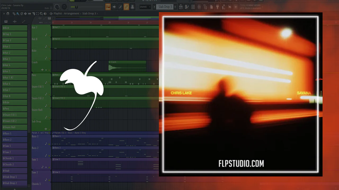Select Stab Drop 3 breadcrumb item

pos(89,13)
